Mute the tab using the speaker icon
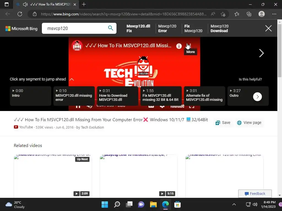 [25, 4]
